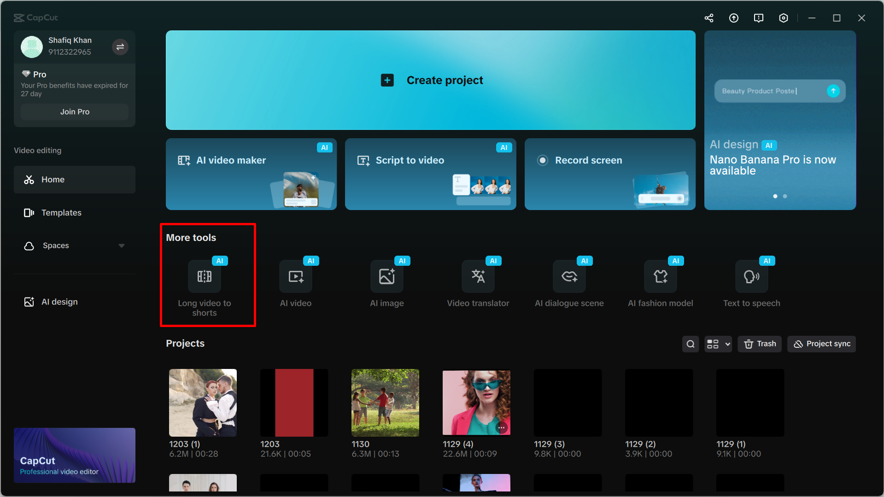The image size is (884, 497).
Task: Open project thumbnail 1129 (3)
Action: pos(568,403)
